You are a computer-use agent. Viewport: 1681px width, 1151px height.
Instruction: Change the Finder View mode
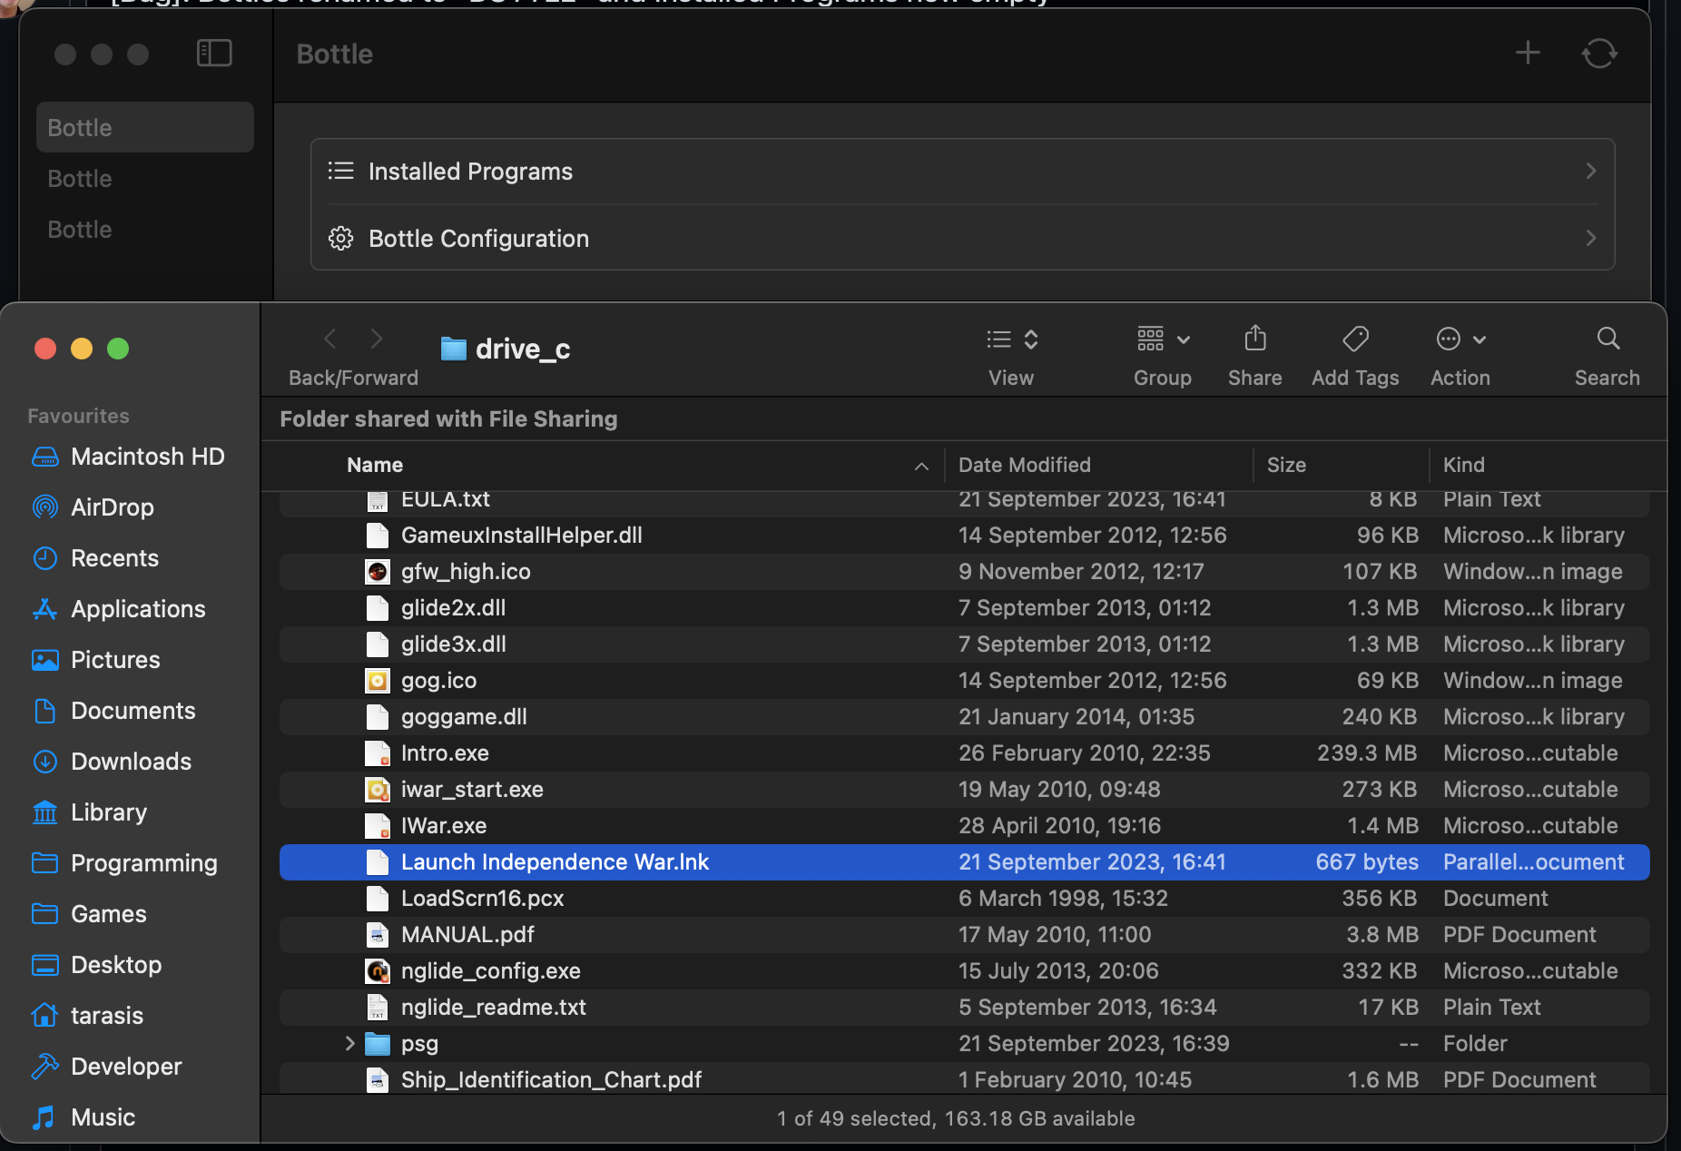1012,339
